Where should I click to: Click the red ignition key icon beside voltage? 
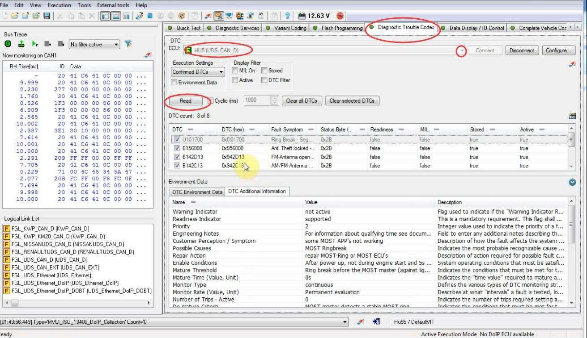click(340, 16)
